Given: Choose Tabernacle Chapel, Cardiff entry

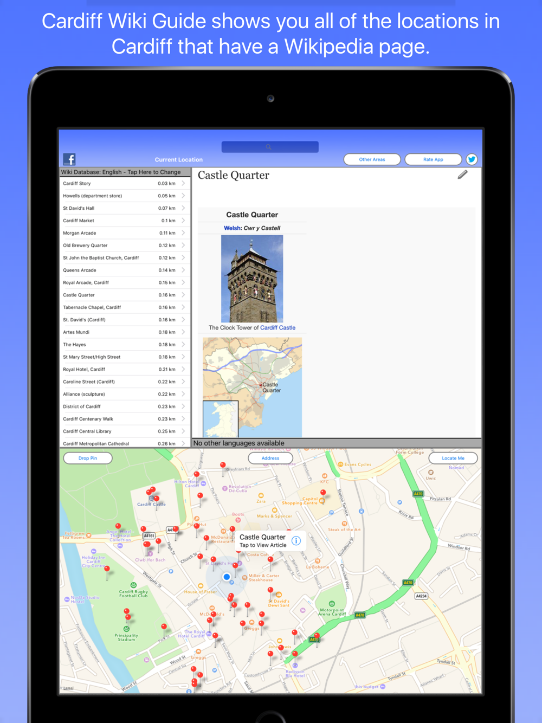Looking at the screenshot, I should click(x=125, y=307).
